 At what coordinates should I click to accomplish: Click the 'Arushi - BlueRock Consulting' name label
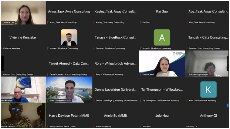pos(157,48)
